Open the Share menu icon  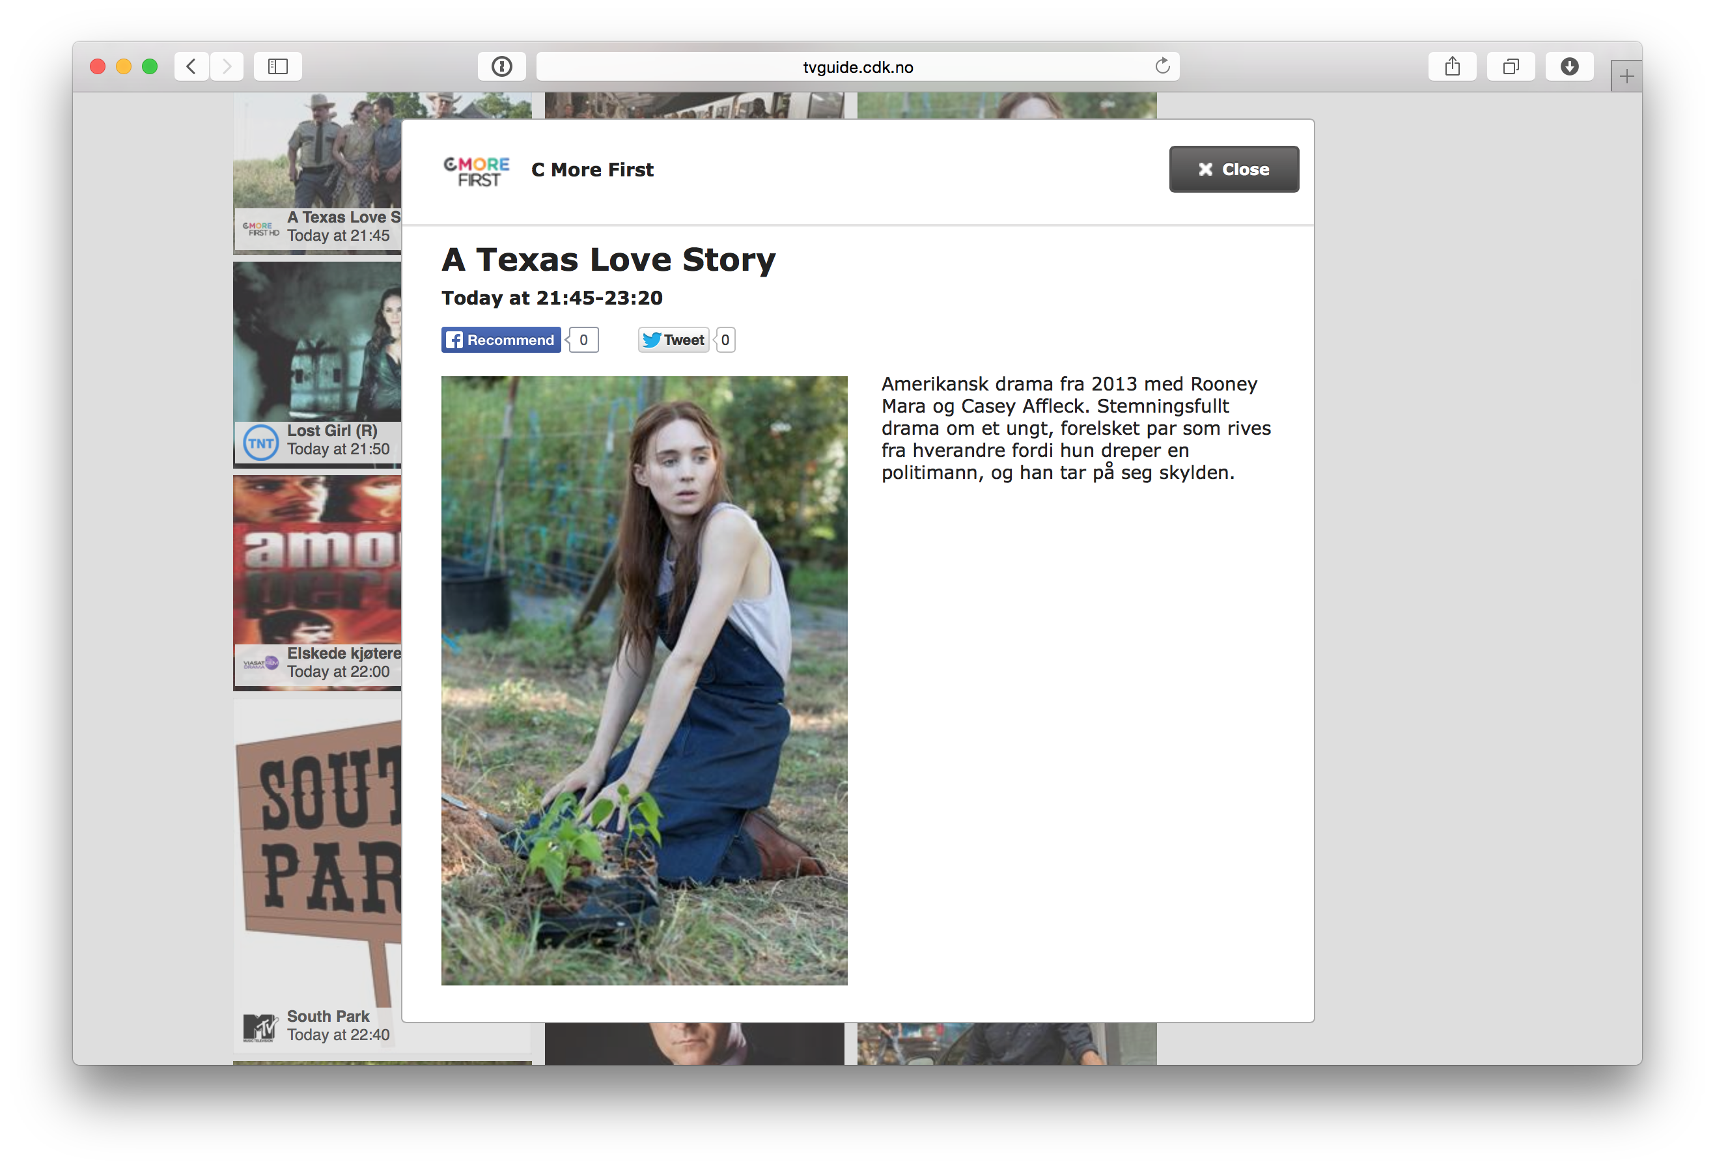pyautogui.click(x=1451, y=66)
